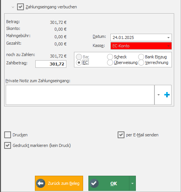
Task: Open the OK button dropdown arrow
Action: click(132, 183)
